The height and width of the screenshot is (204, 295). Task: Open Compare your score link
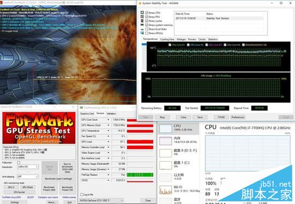[x=48, y=197]
